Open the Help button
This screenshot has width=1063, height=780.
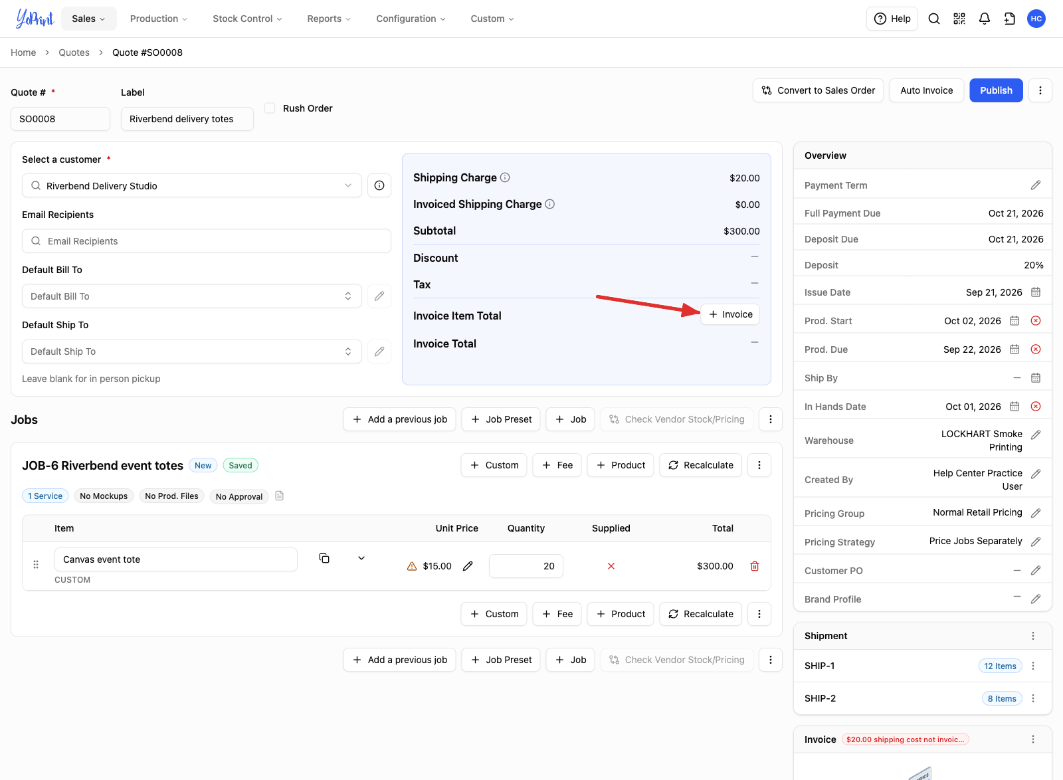coord(892,19)
